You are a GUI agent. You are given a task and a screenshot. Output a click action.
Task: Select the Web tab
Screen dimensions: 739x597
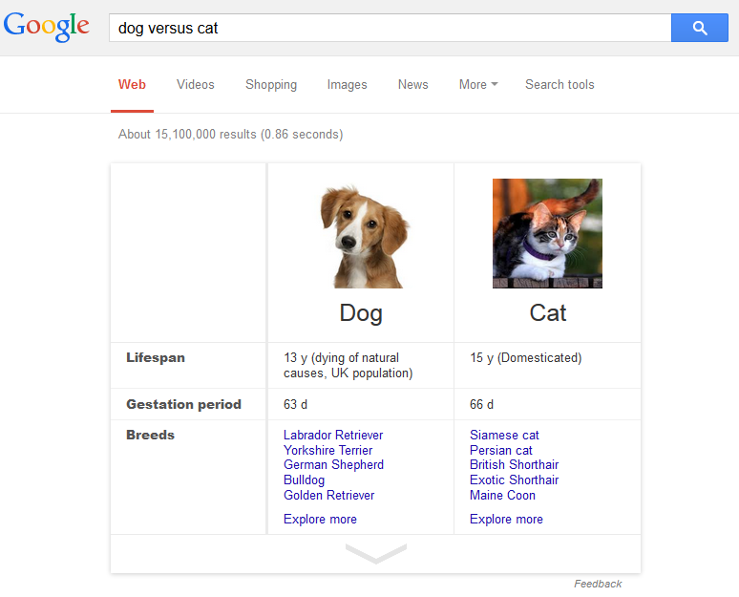tap(132, 84)
